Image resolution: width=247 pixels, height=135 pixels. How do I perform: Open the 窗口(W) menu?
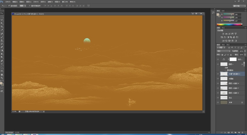point(65,2)
